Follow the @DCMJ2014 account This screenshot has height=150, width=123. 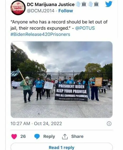[x=65, y=11]
